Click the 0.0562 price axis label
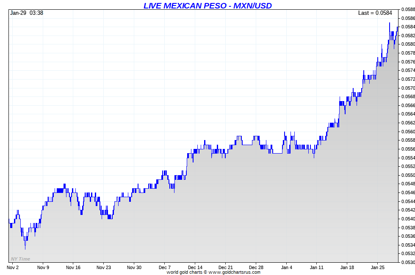 pos(408,123)
